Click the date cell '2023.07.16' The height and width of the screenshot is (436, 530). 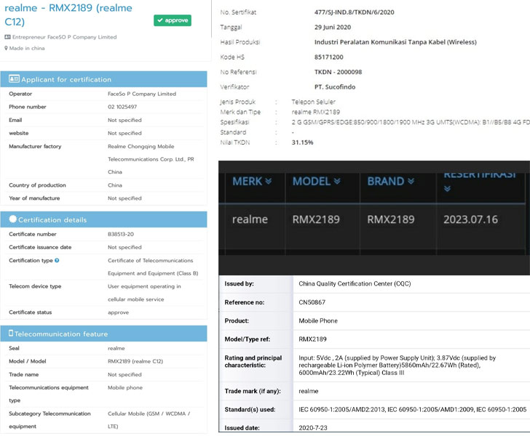[x=470, y=219]
